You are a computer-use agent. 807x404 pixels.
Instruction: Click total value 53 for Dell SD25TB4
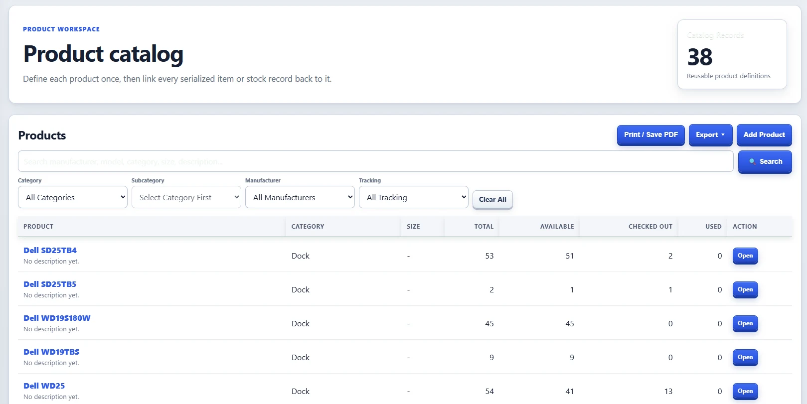click(x=489, y=256)
